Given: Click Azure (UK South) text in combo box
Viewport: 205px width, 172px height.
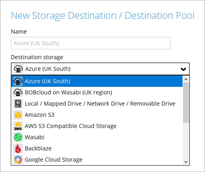Looking at the screenshot, I should coord(48,69).
